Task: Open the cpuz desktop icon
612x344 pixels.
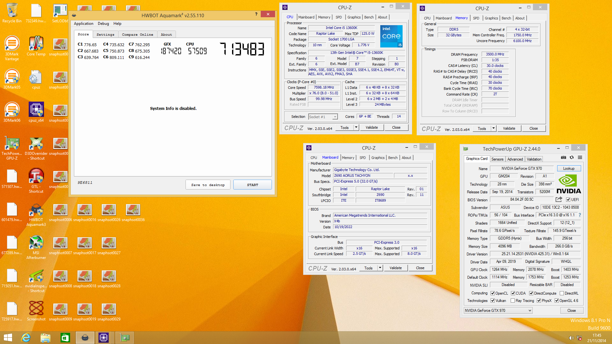Action: (x=36, y=79)
